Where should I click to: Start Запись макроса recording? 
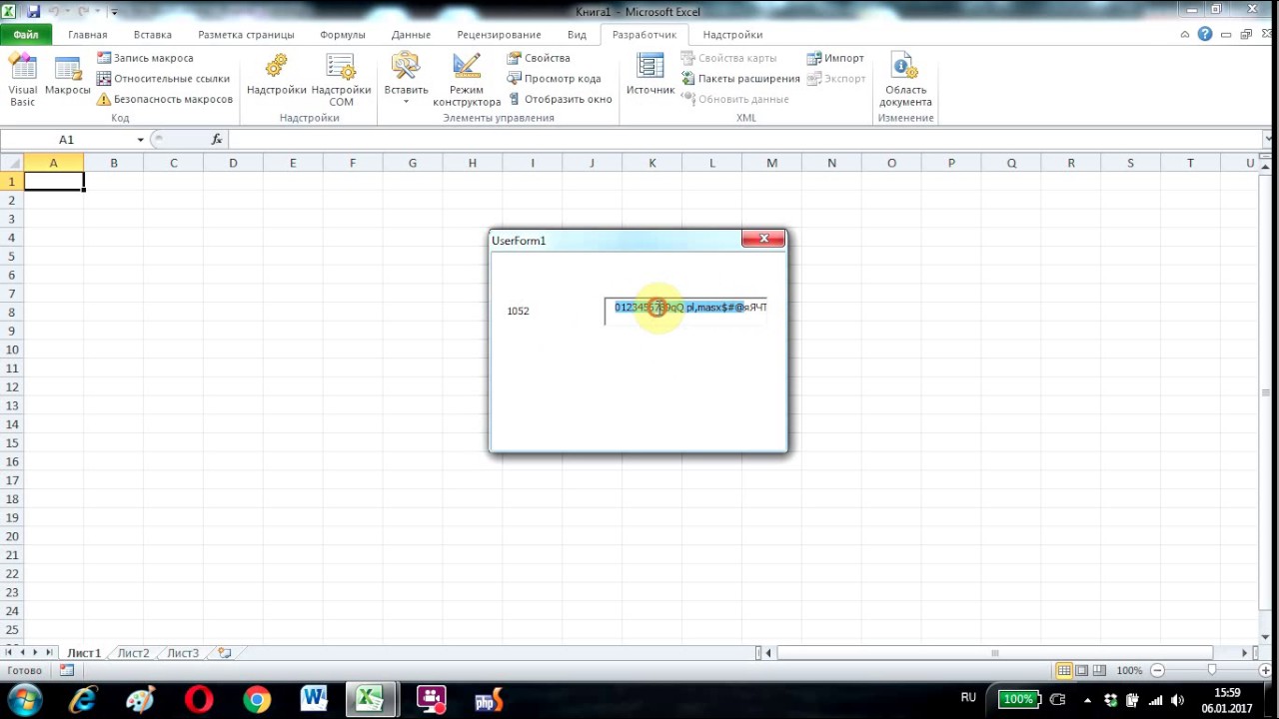point(145,58)
